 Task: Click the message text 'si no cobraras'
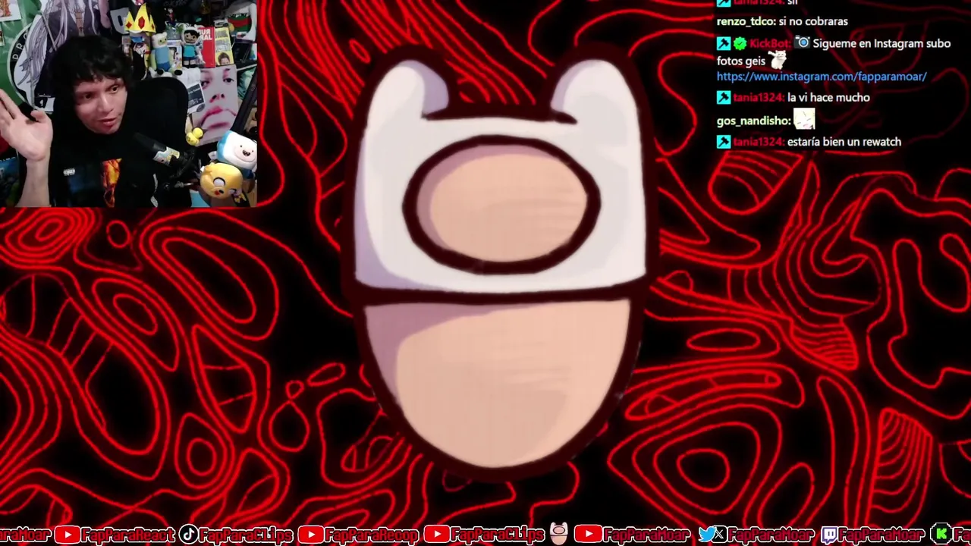point(813,21)
